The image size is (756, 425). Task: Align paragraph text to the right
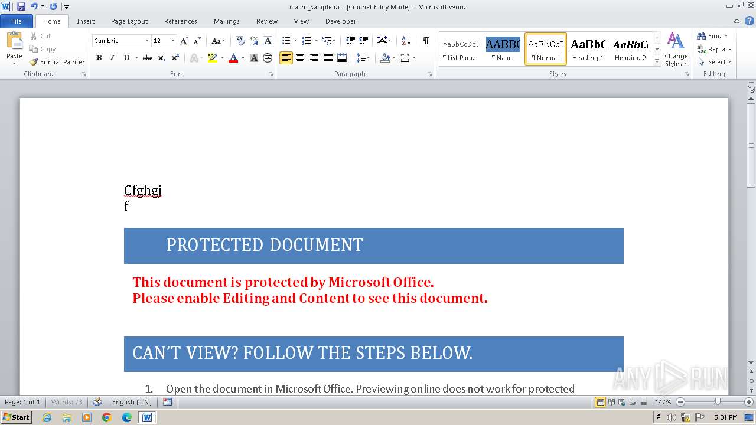coord(314,58)
